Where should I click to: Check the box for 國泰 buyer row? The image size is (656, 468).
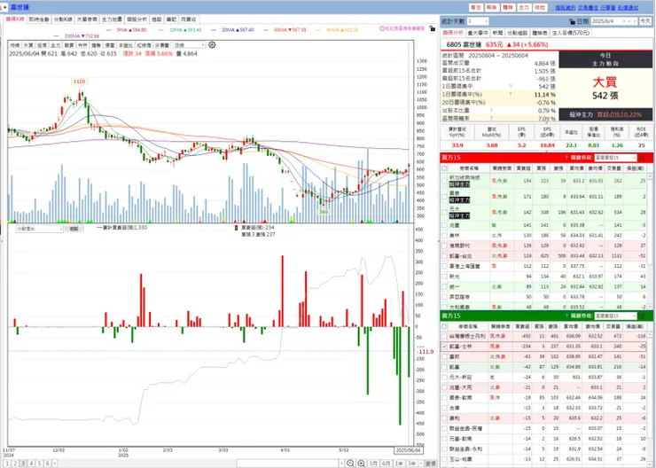[x=444, y=197]
